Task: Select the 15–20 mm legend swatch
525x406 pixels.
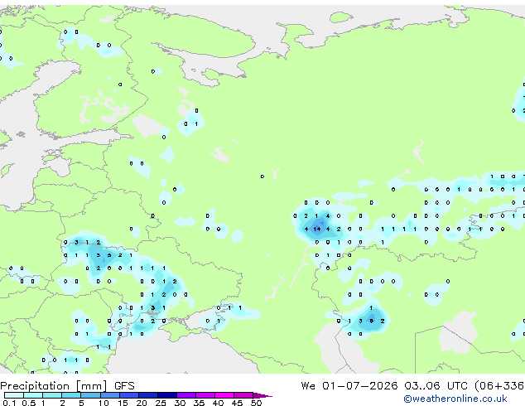Action: coord(128,395)
